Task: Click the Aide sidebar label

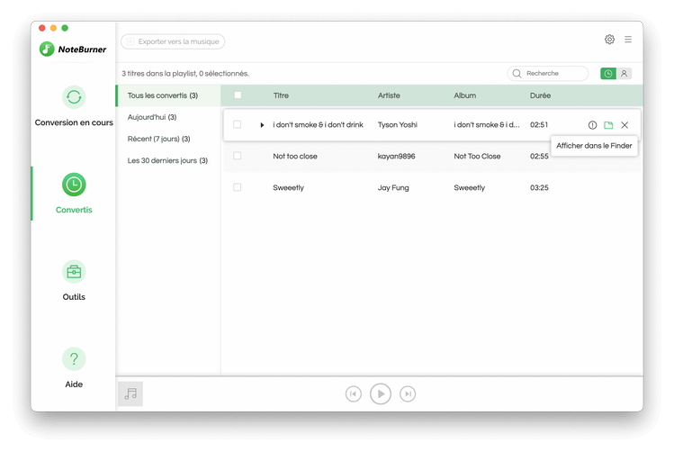Action: point(74,384)
